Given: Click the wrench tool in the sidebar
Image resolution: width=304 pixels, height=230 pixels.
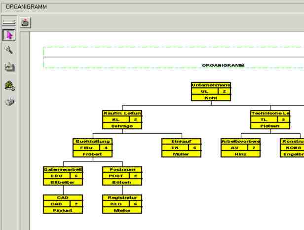Looking at the screenshot, I should click(x=9, y=50).
